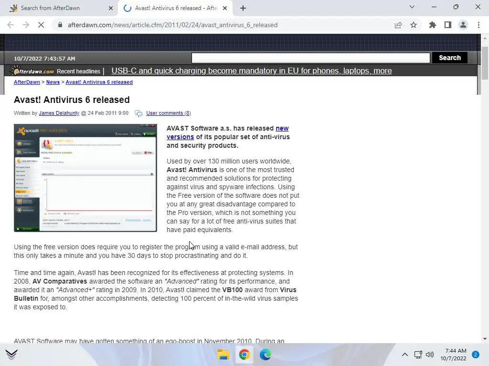Viewport: 489px width, 366px height.
Task: Open Chrome three-dot menu
Action: click(478, 25)
